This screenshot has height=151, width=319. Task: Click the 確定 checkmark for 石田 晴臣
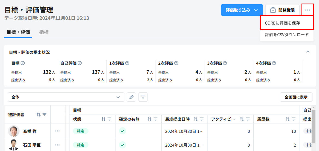tap(123, 145)
